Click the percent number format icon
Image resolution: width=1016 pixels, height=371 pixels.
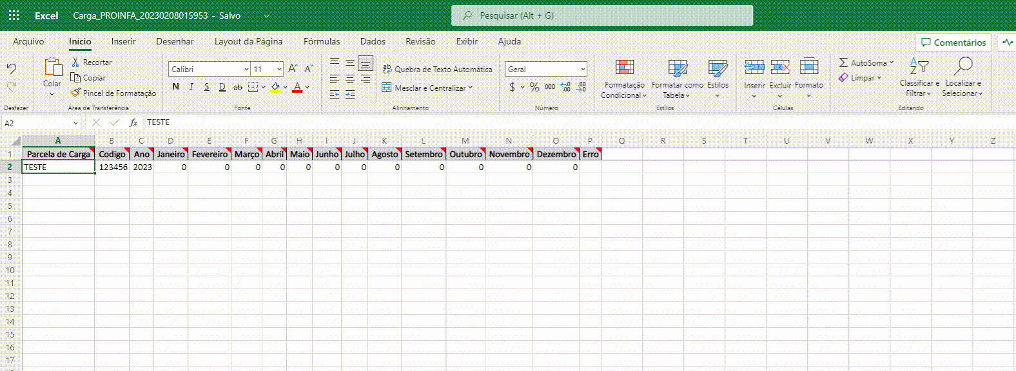[534, 87]
